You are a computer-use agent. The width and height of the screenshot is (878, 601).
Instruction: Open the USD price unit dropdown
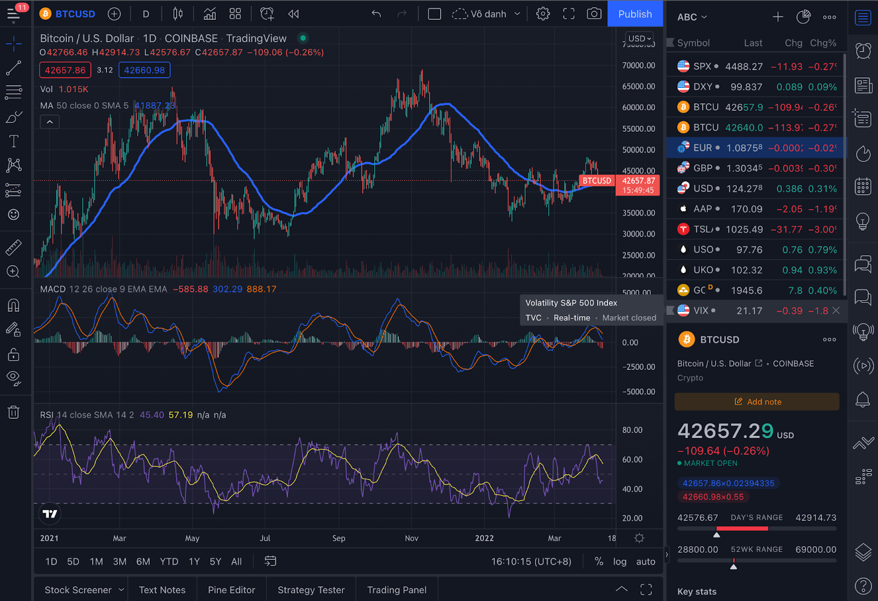[x=638, y=38]
